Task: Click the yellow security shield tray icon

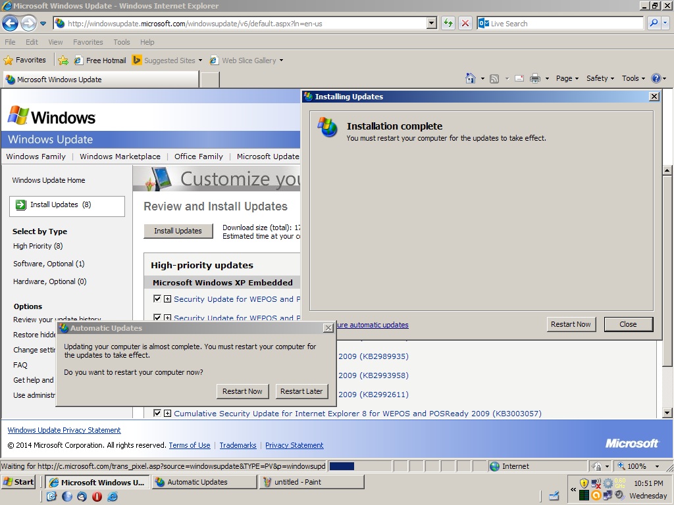Action: (x=584, y=483)
